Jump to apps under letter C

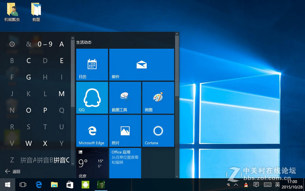(x=29, y=60)
